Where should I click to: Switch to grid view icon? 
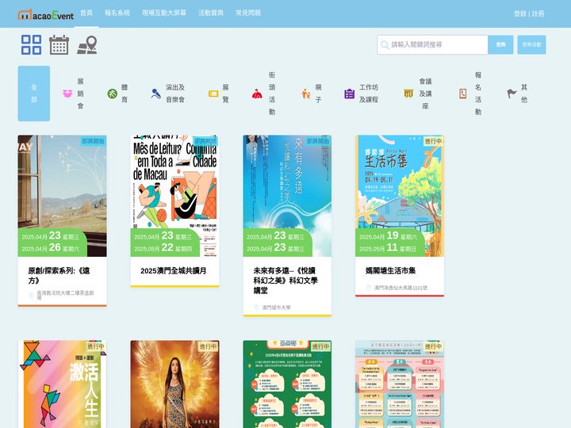(x=31, y=44)
